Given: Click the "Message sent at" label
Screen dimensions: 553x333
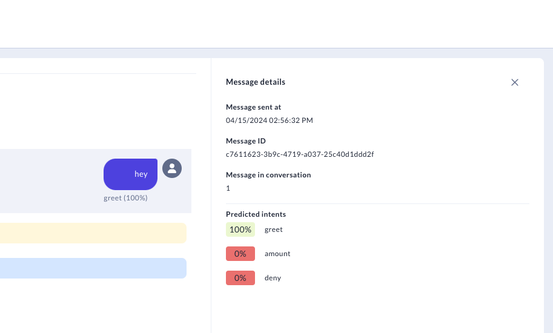Looking at the screenshot, I should coord(253,107).
